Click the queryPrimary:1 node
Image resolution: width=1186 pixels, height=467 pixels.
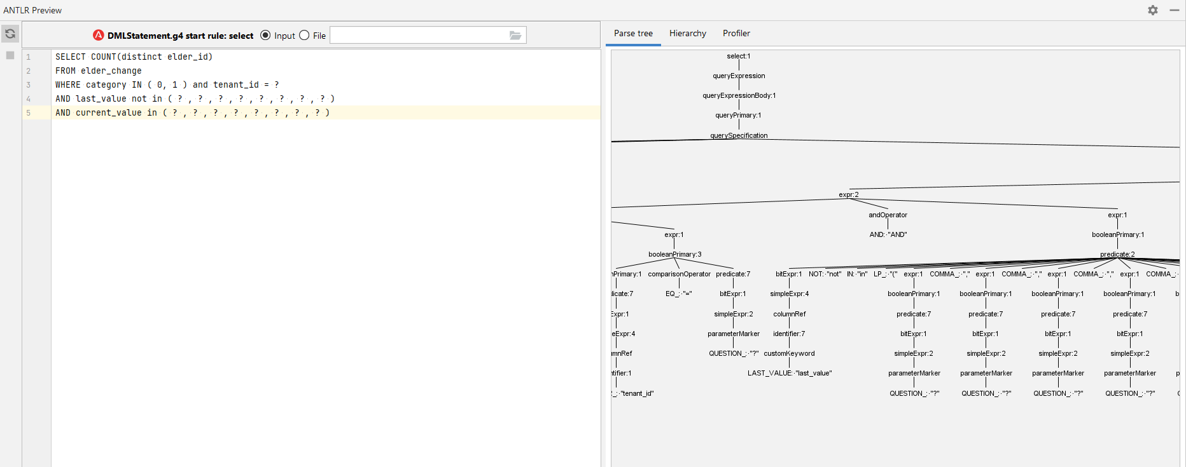click(738, 115)
